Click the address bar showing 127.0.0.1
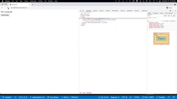 tap(88, 8)
